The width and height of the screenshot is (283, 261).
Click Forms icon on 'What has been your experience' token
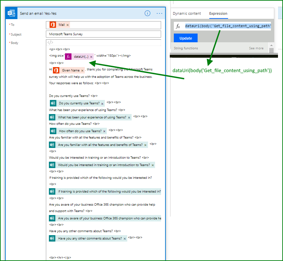tap(52, 117)
